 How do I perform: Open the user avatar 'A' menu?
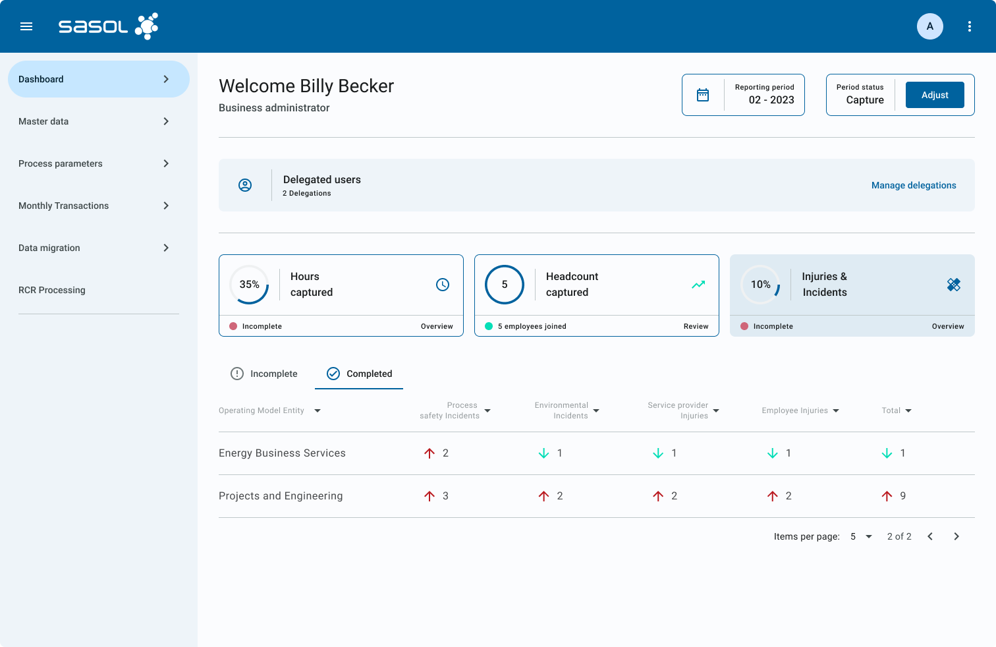click(930, 26)
